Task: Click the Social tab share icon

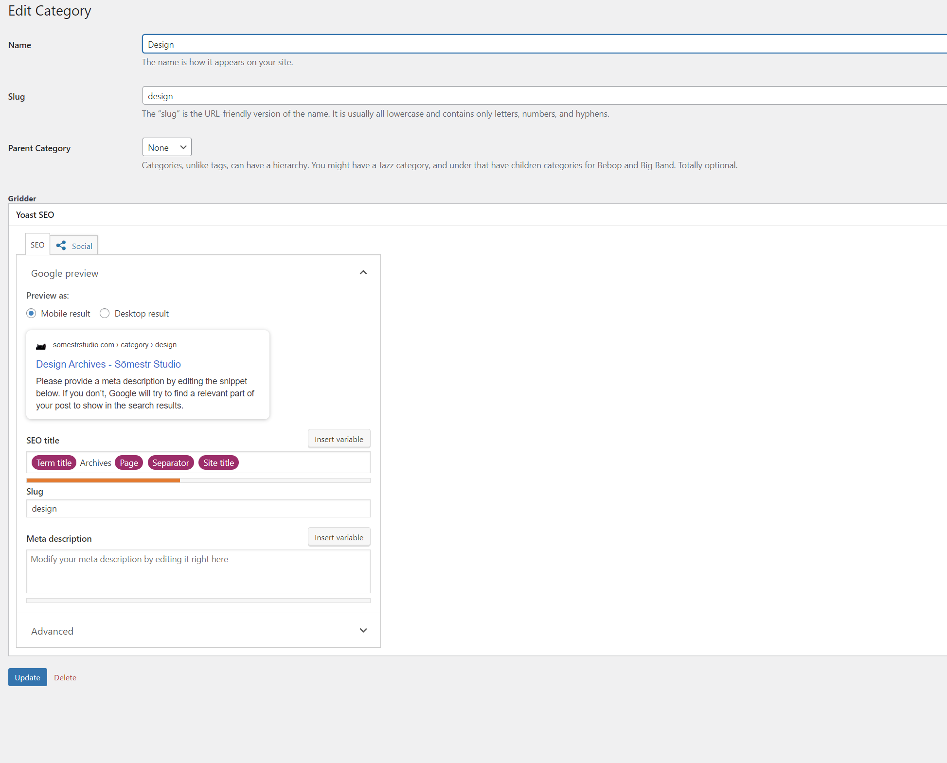Action: coord(61,246)
